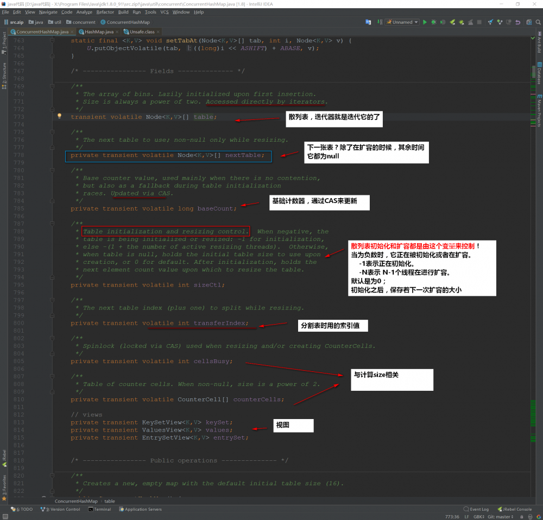Open the Refactor menu
This screenshot has width=543, height=520.
(105, 11)
